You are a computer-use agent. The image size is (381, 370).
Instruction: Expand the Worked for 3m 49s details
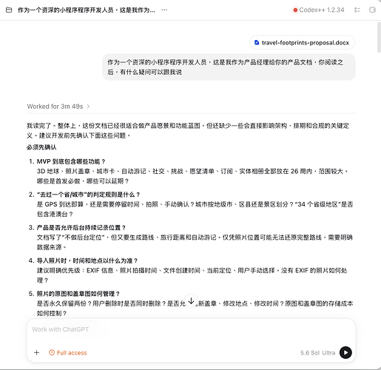(58, 107)
